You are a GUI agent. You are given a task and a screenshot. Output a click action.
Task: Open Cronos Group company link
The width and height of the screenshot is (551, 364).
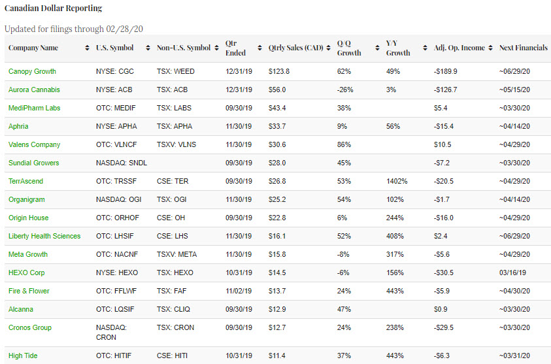coord(30,327)
